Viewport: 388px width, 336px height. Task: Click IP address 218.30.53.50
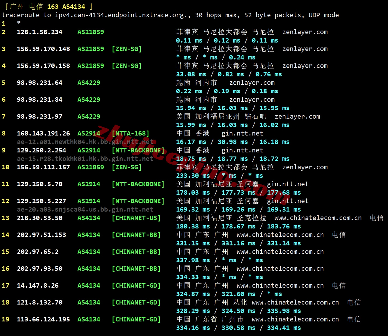(x=40, y=218)
